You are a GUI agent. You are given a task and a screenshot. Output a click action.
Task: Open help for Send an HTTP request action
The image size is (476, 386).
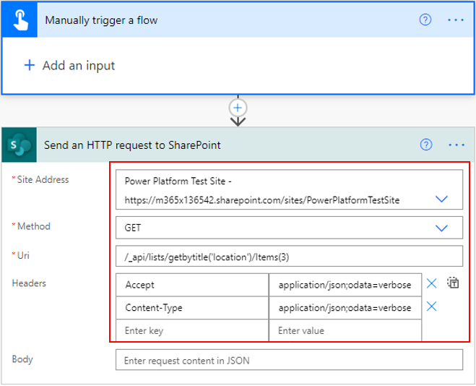tap(426, 145)
